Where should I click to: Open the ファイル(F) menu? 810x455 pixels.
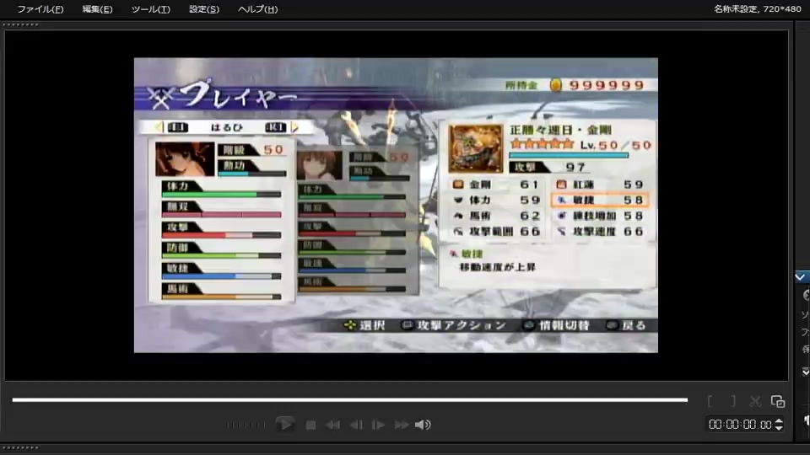pos(40,9)
